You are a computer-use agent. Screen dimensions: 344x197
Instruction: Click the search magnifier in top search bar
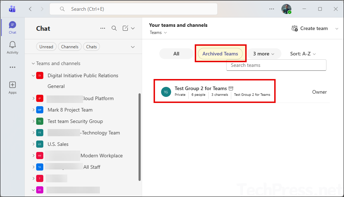pos(62,9)
